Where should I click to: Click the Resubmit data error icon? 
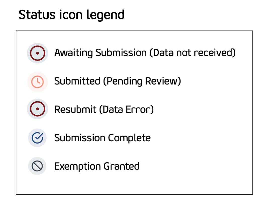(37, 109)
